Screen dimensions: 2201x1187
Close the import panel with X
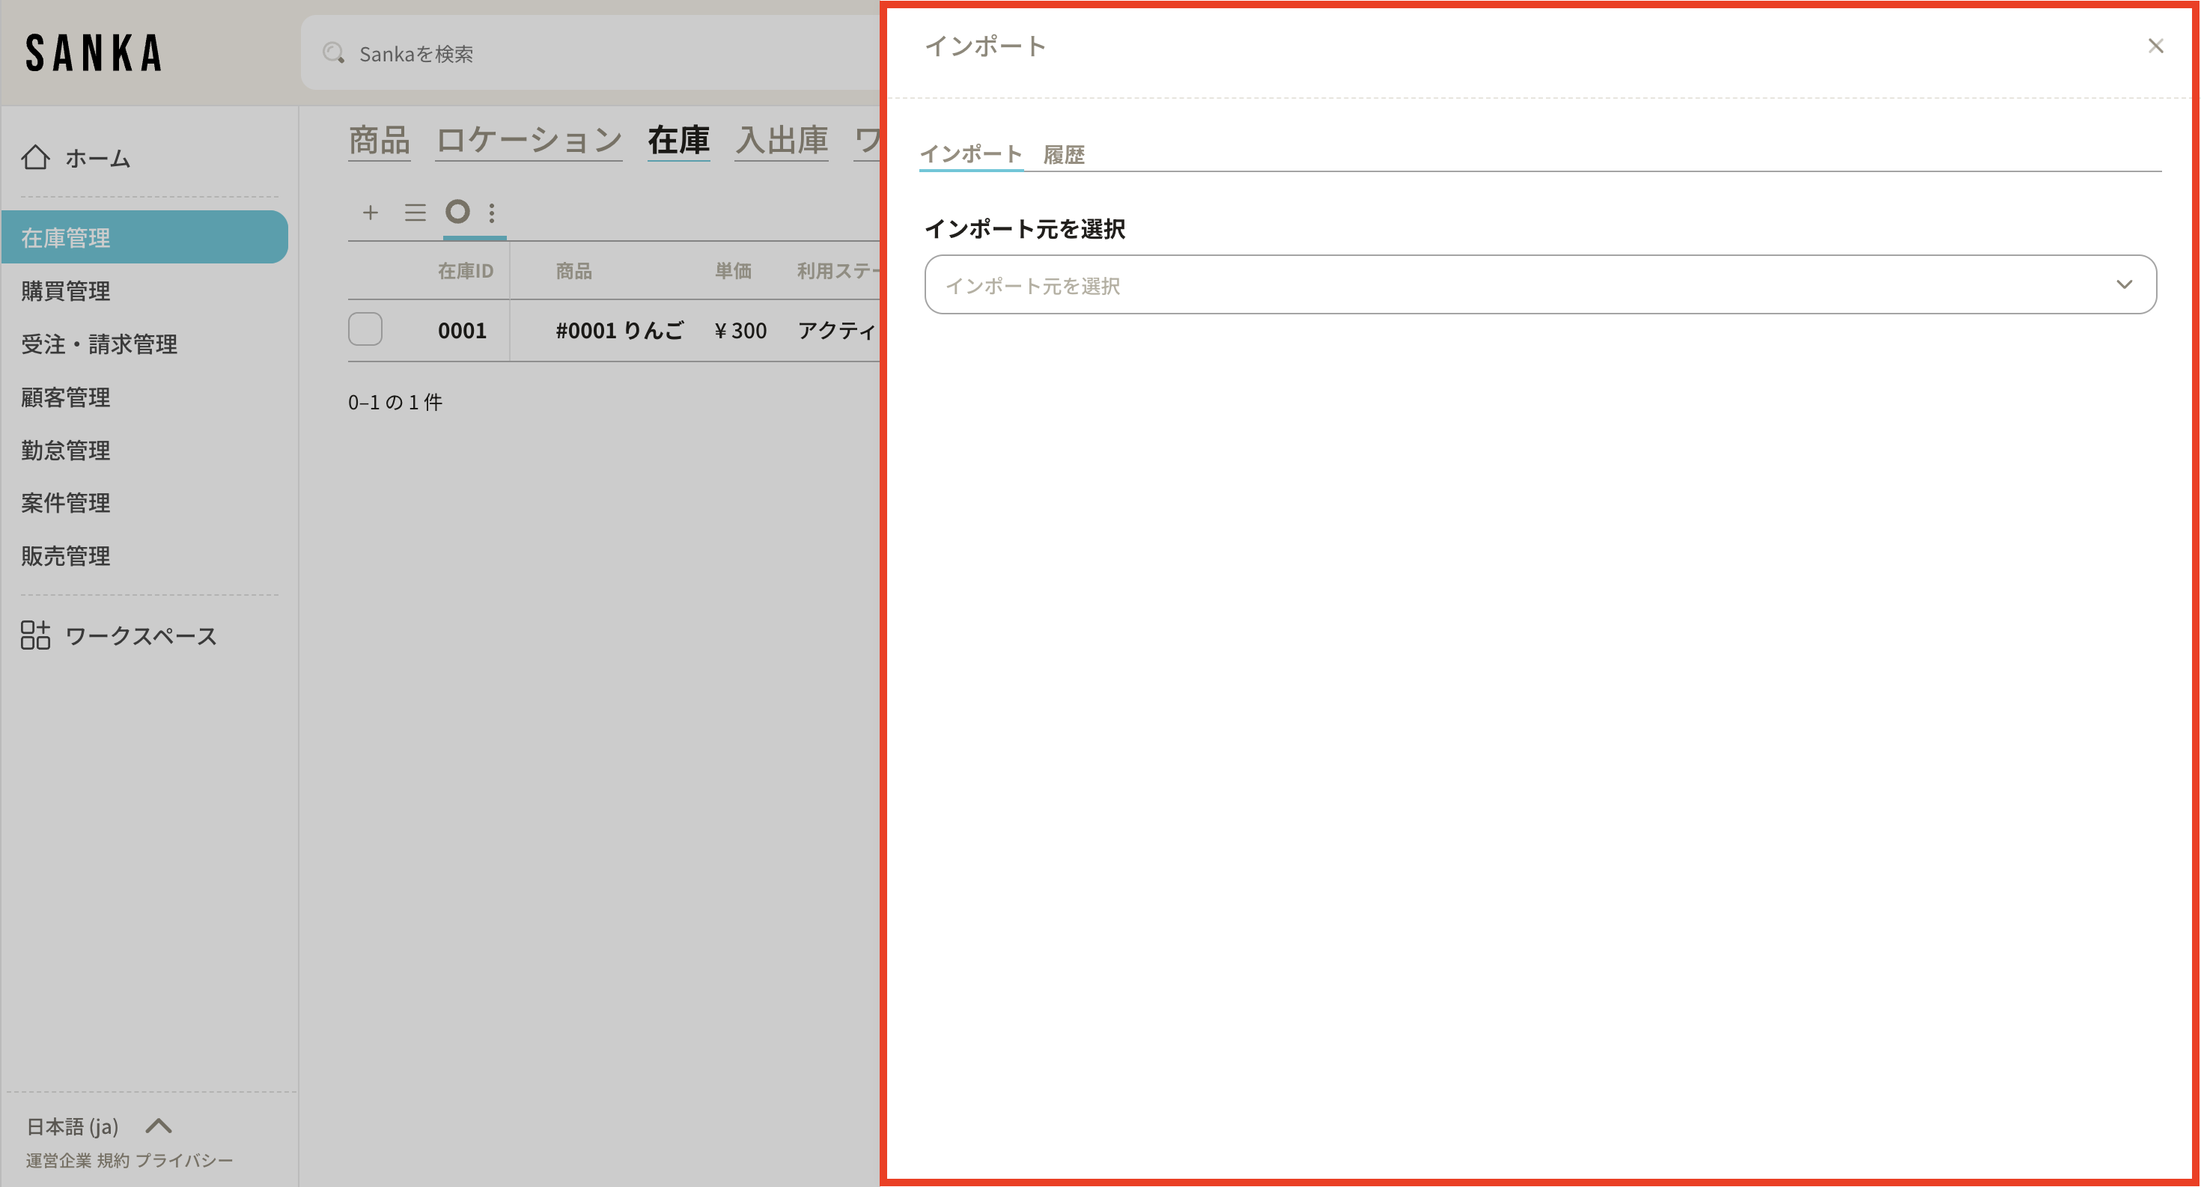point(2155,46)
